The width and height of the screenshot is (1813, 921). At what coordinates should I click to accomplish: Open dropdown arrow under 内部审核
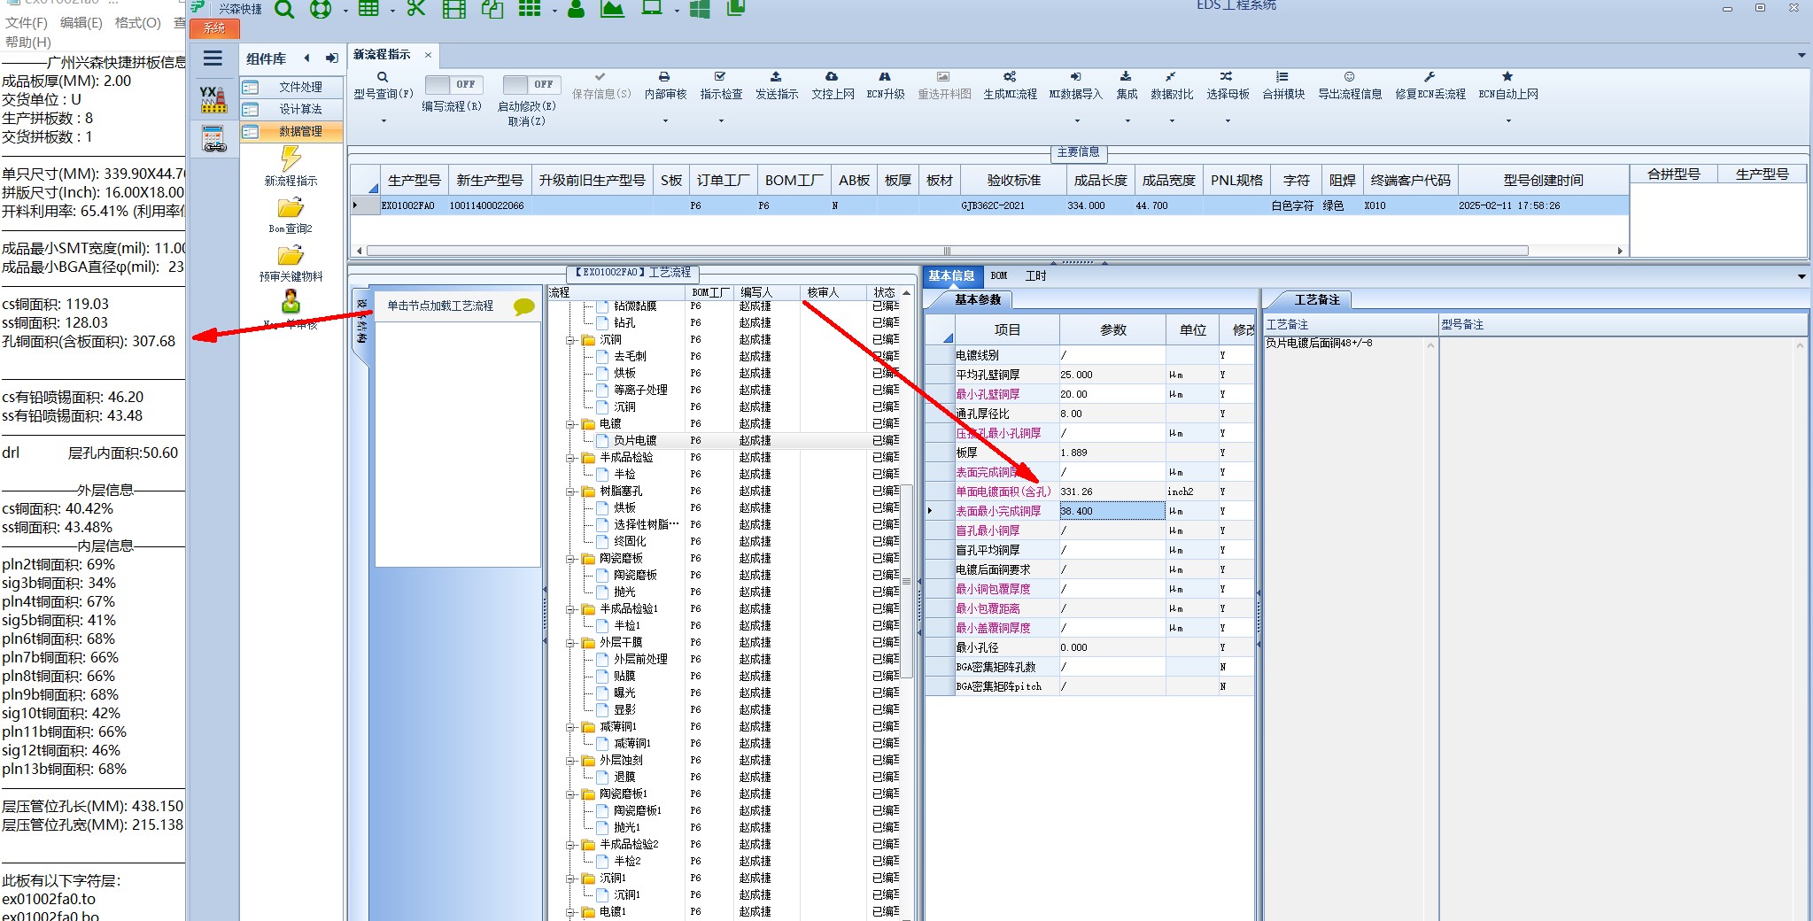[665, 121]
